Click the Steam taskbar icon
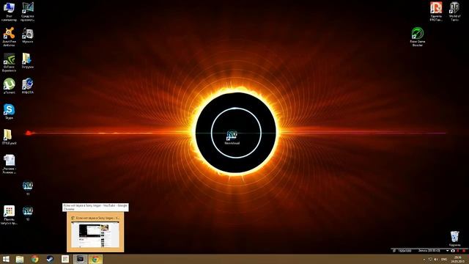This screenshot has width=469, height=264. click(50, 259)
